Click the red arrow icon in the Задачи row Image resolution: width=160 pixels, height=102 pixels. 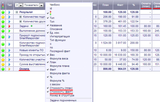pos(9,26)
